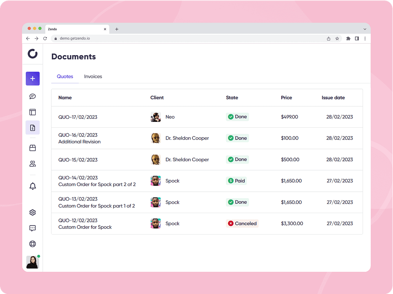
Task: Open settings gear icon in sidebar
Action: click(33, 212)
